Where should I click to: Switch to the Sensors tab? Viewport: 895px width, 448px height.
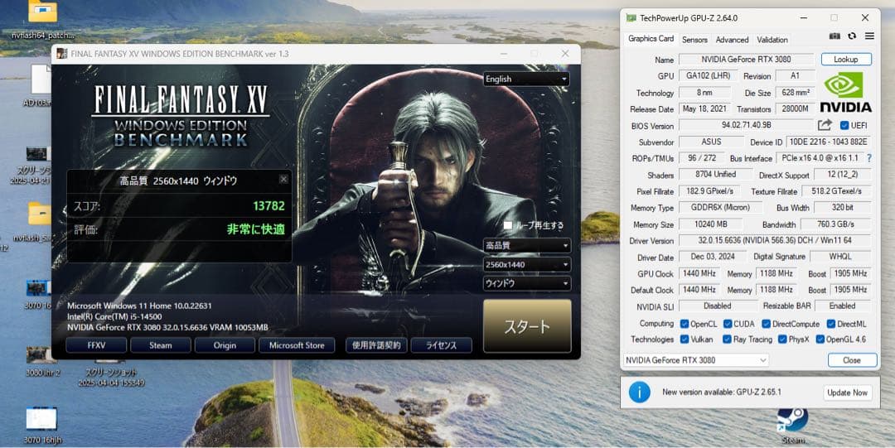point(694,40)
